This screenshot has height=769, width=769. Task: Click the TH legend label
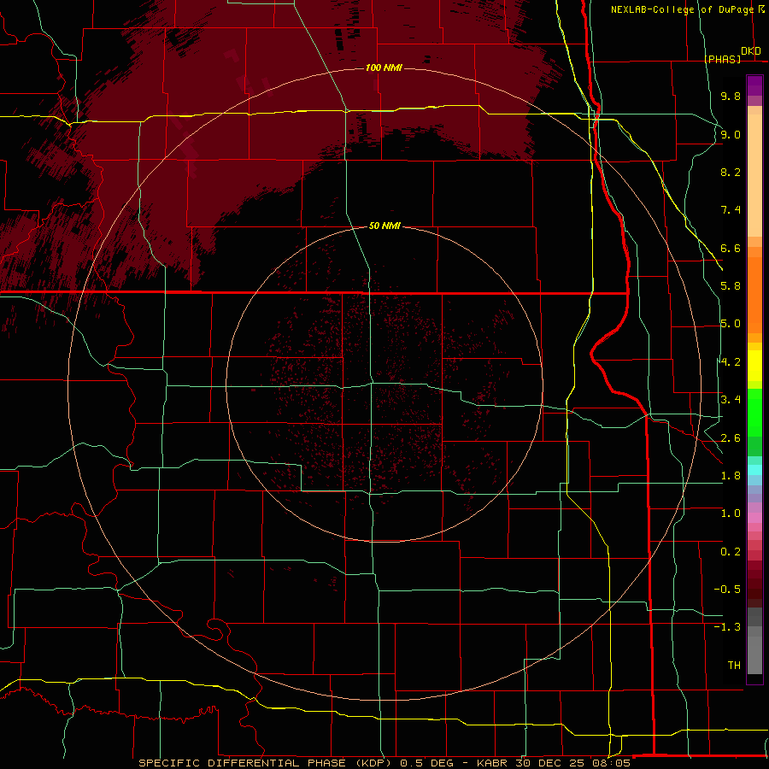click(x=734, y=666)
